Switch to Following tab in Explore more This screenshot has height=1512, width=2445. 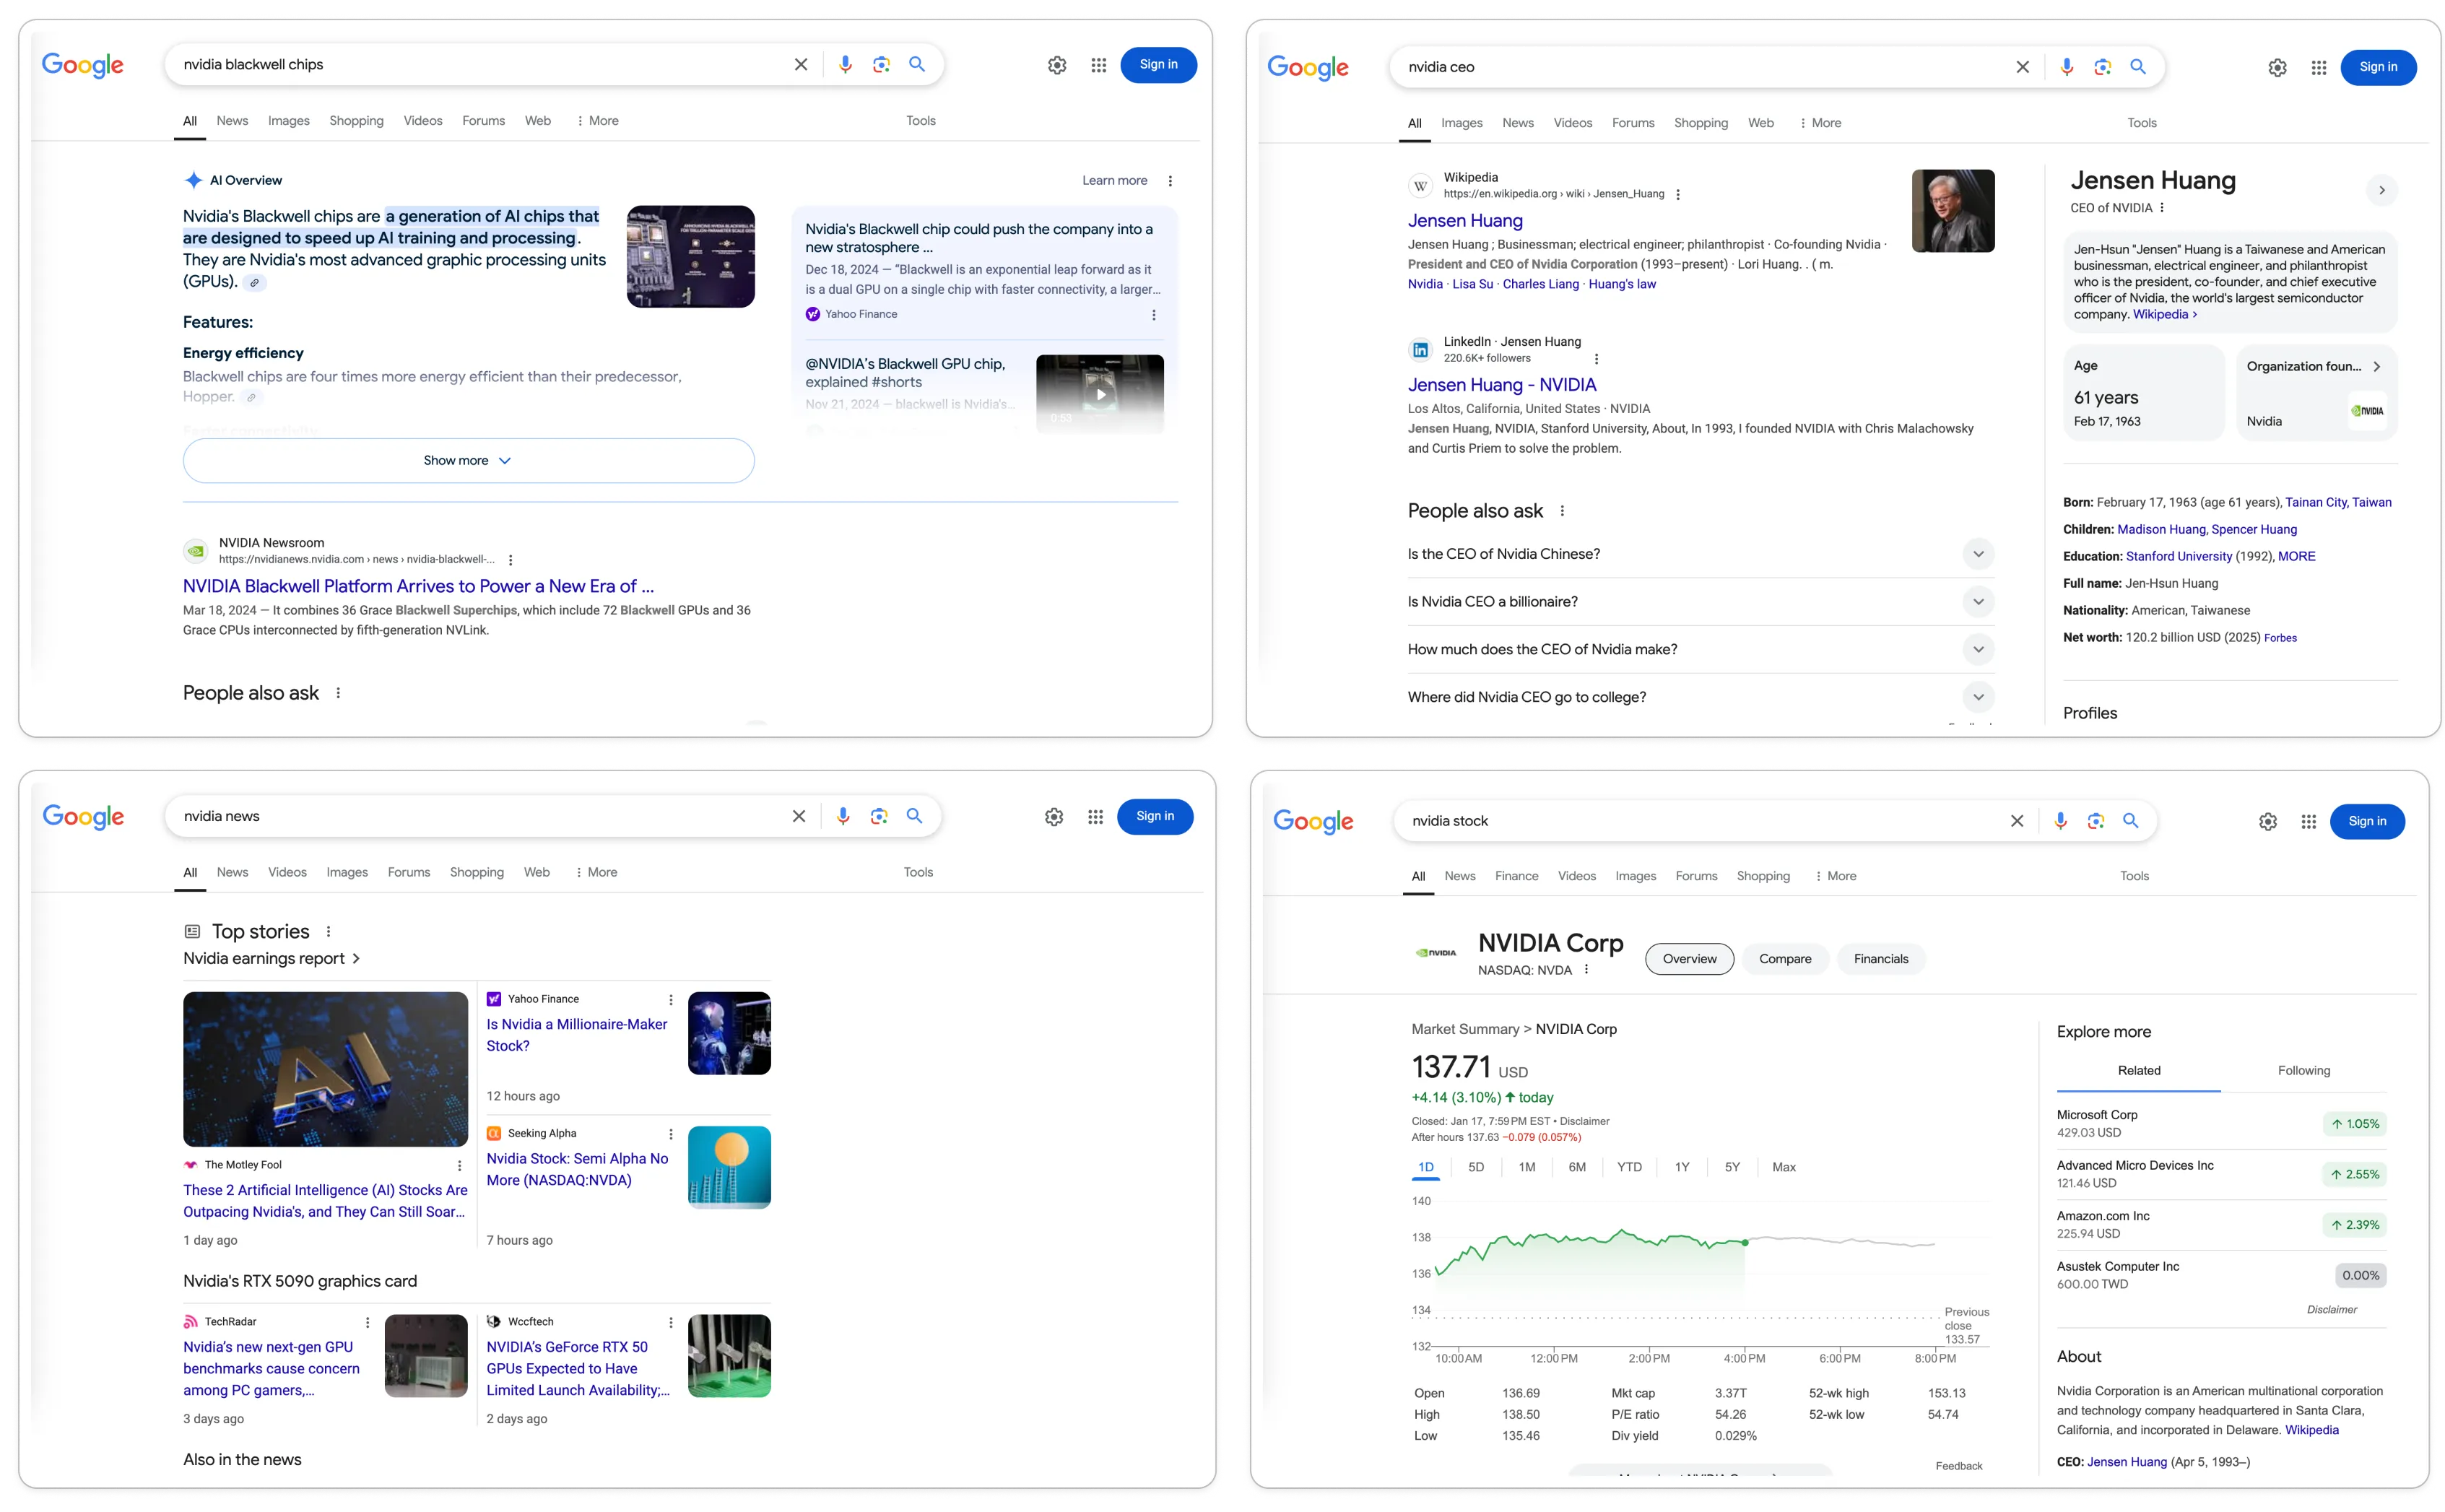pyautogui.click(x=2303, y=1071)
